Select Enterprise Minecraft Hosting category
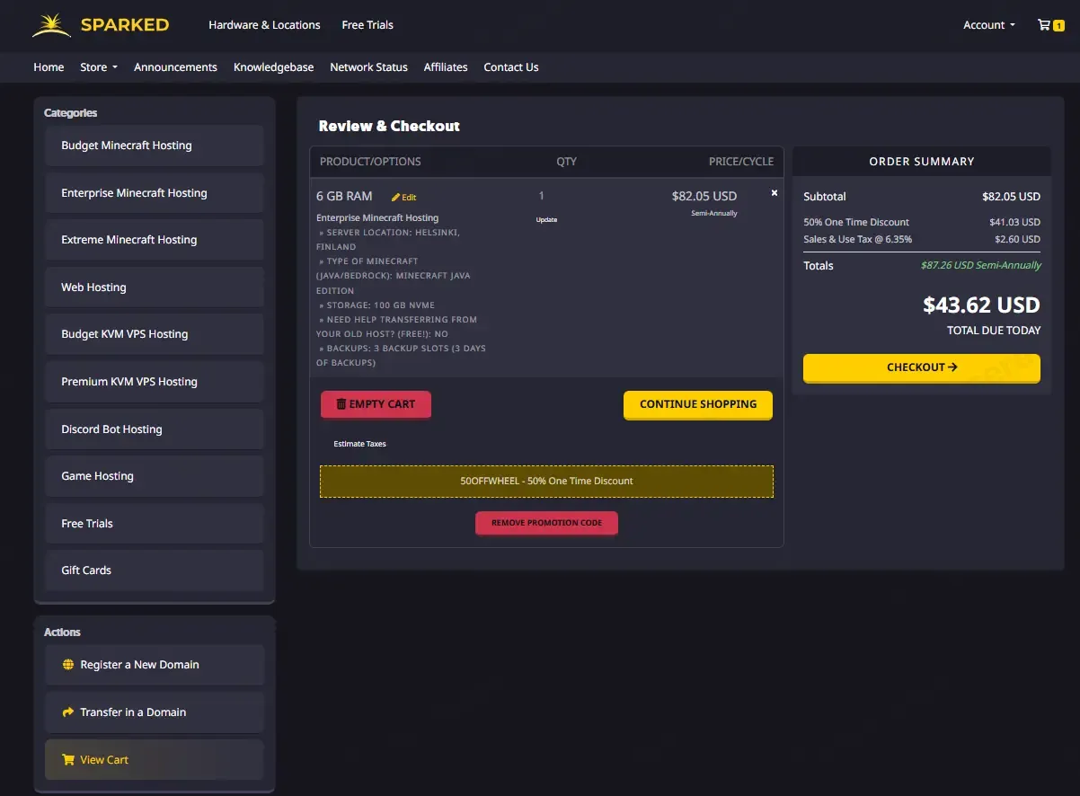1080x796 pixels. tap(155, 193)
